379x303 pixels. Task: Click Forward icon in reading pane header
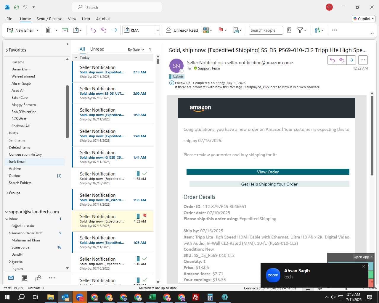pos(351,60)
